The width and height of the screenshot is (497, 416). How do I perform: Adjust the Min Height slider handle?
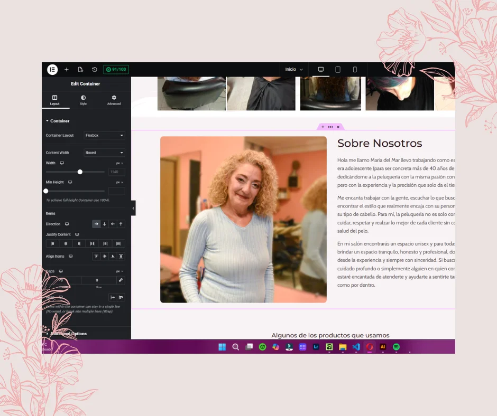(46, 191)
